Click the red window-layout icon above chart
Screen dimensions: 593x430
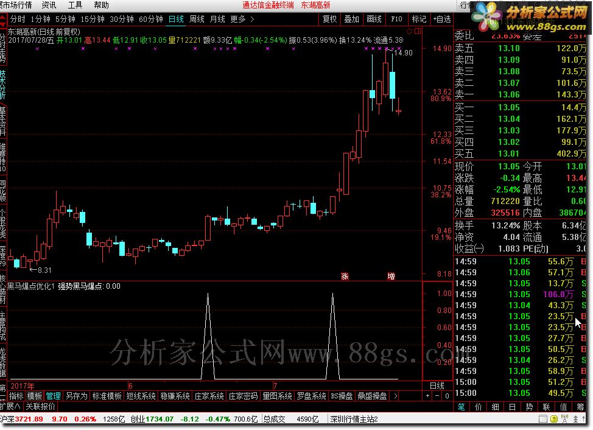click(x=418, y=32)
